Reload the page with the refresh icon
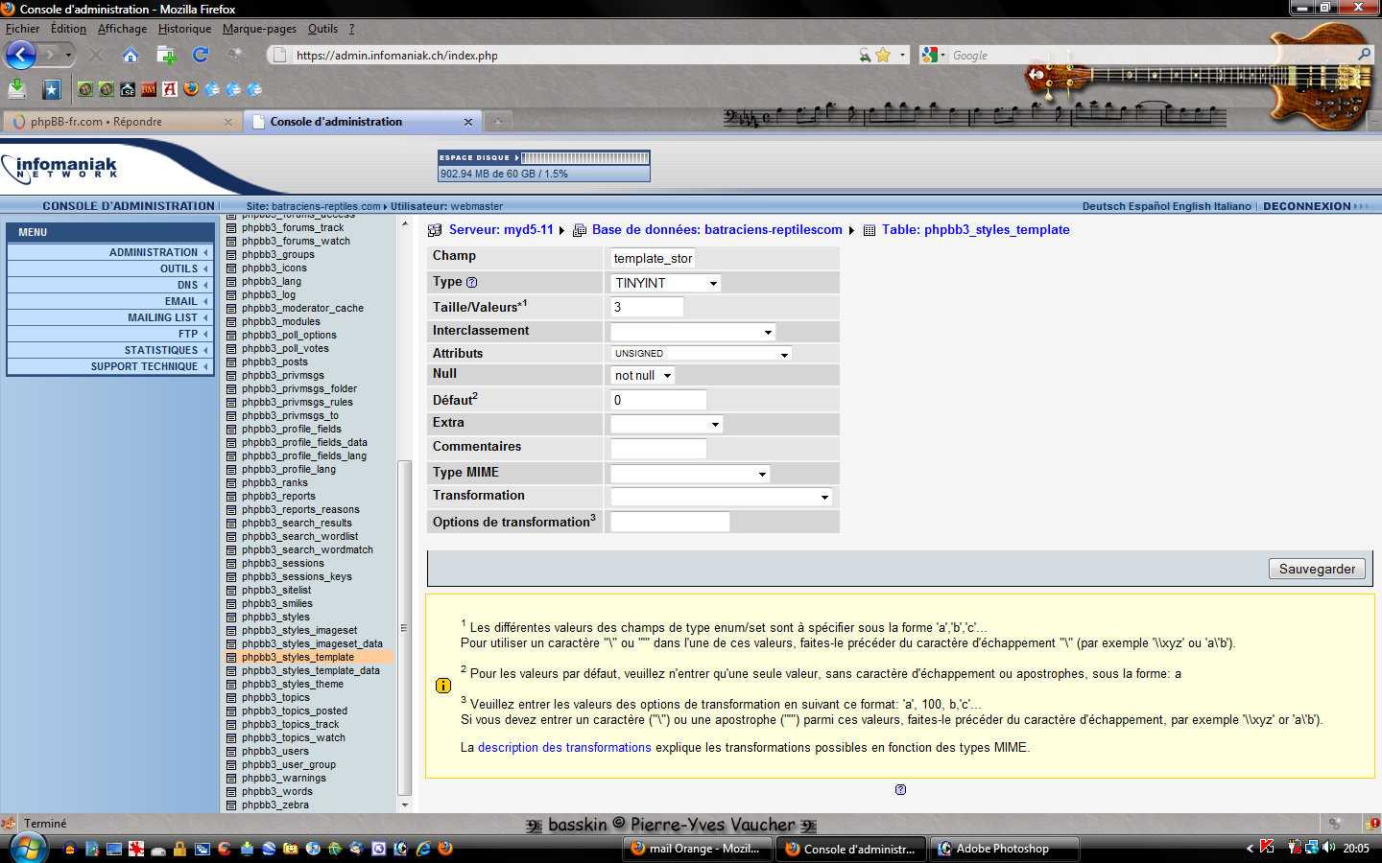 coord(201,55)
